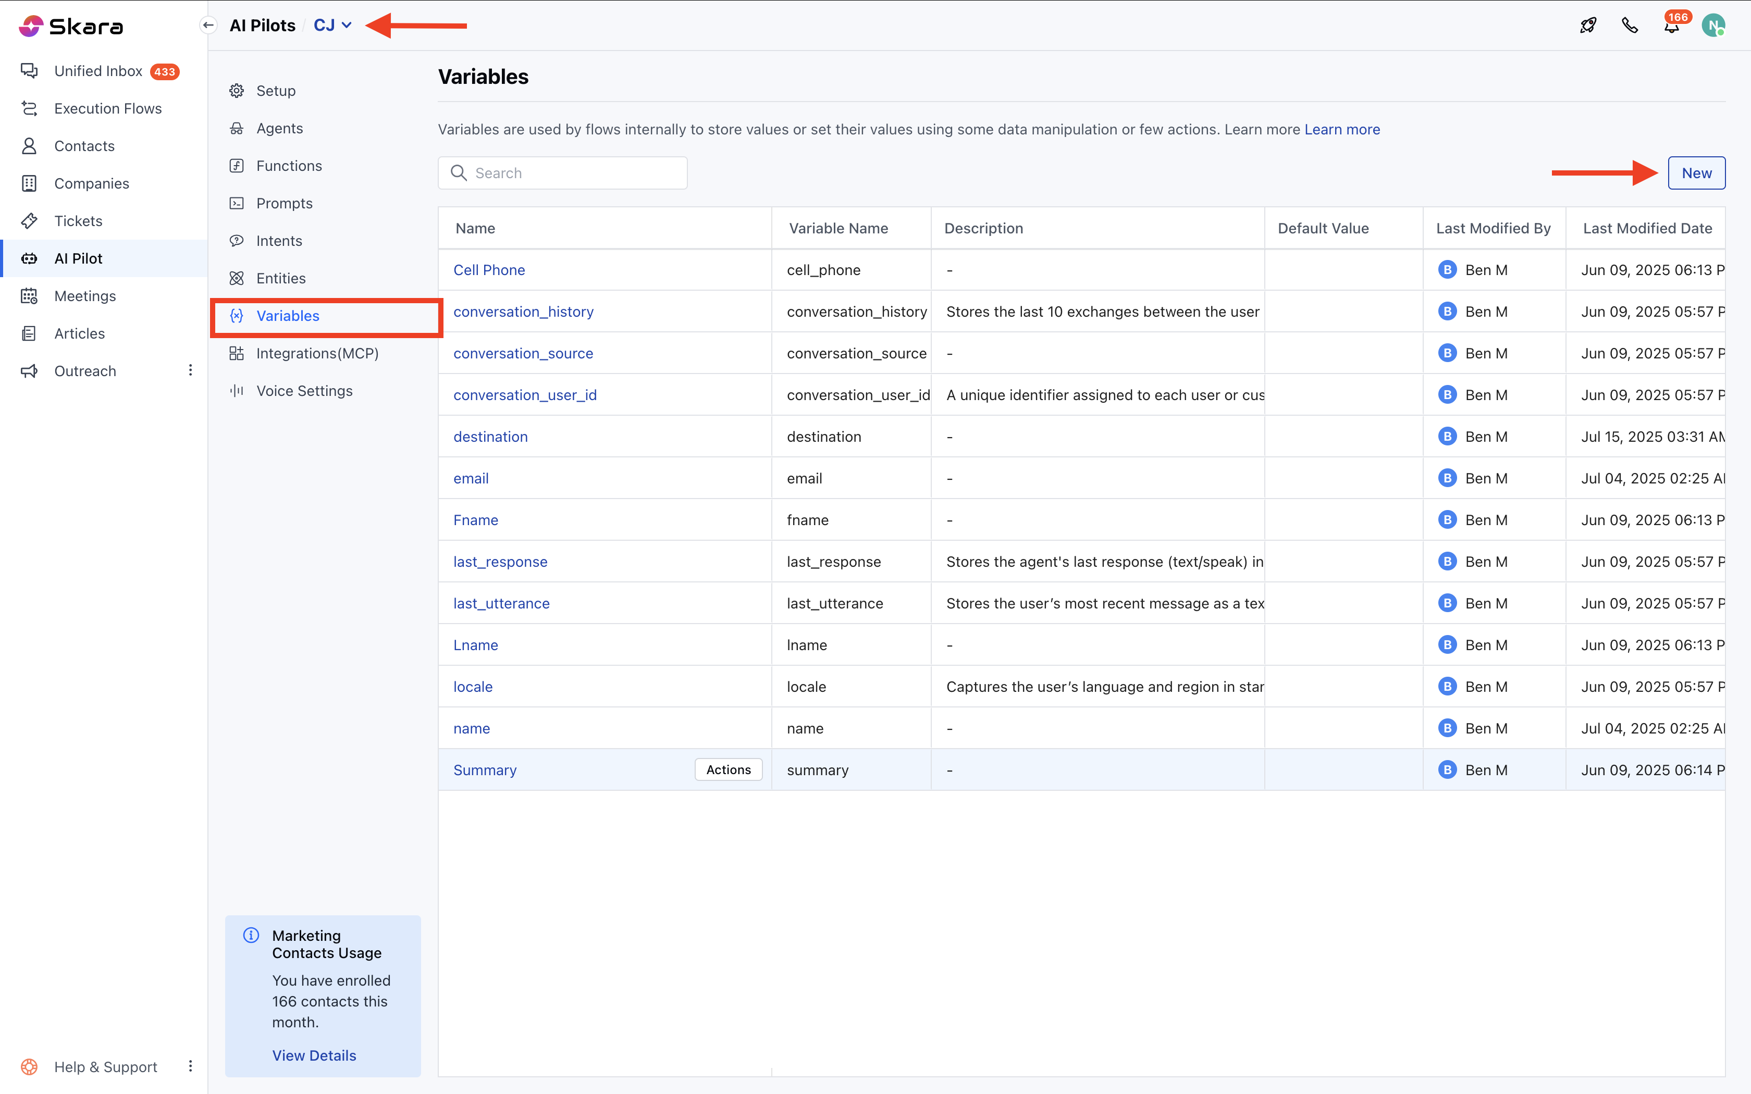Click the Help & Support lifebuoy icon
The height and width of the screenshot is (1094, 1751).
tap(29, 1066)
